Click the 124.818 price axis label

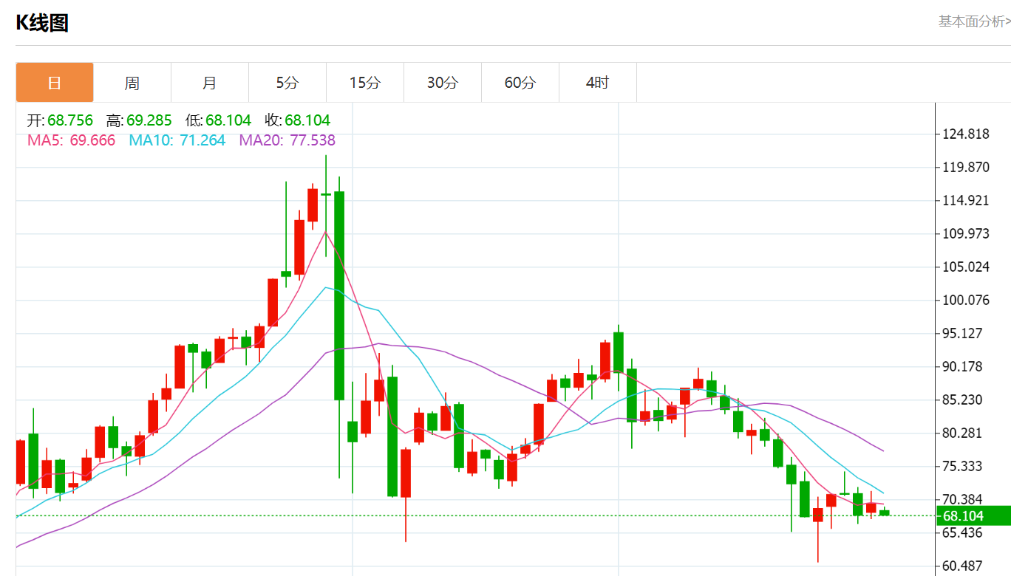tap(965, 134)
